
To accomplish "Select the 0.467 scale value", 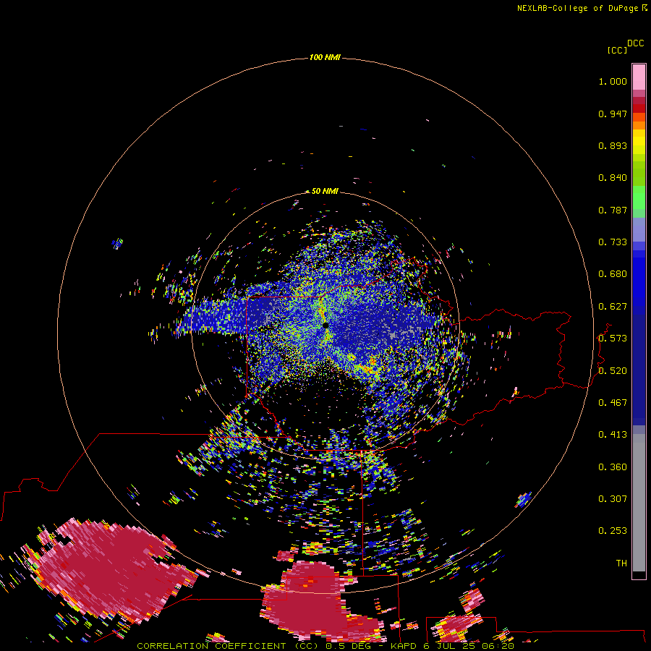I will click(x=613, y=403).
